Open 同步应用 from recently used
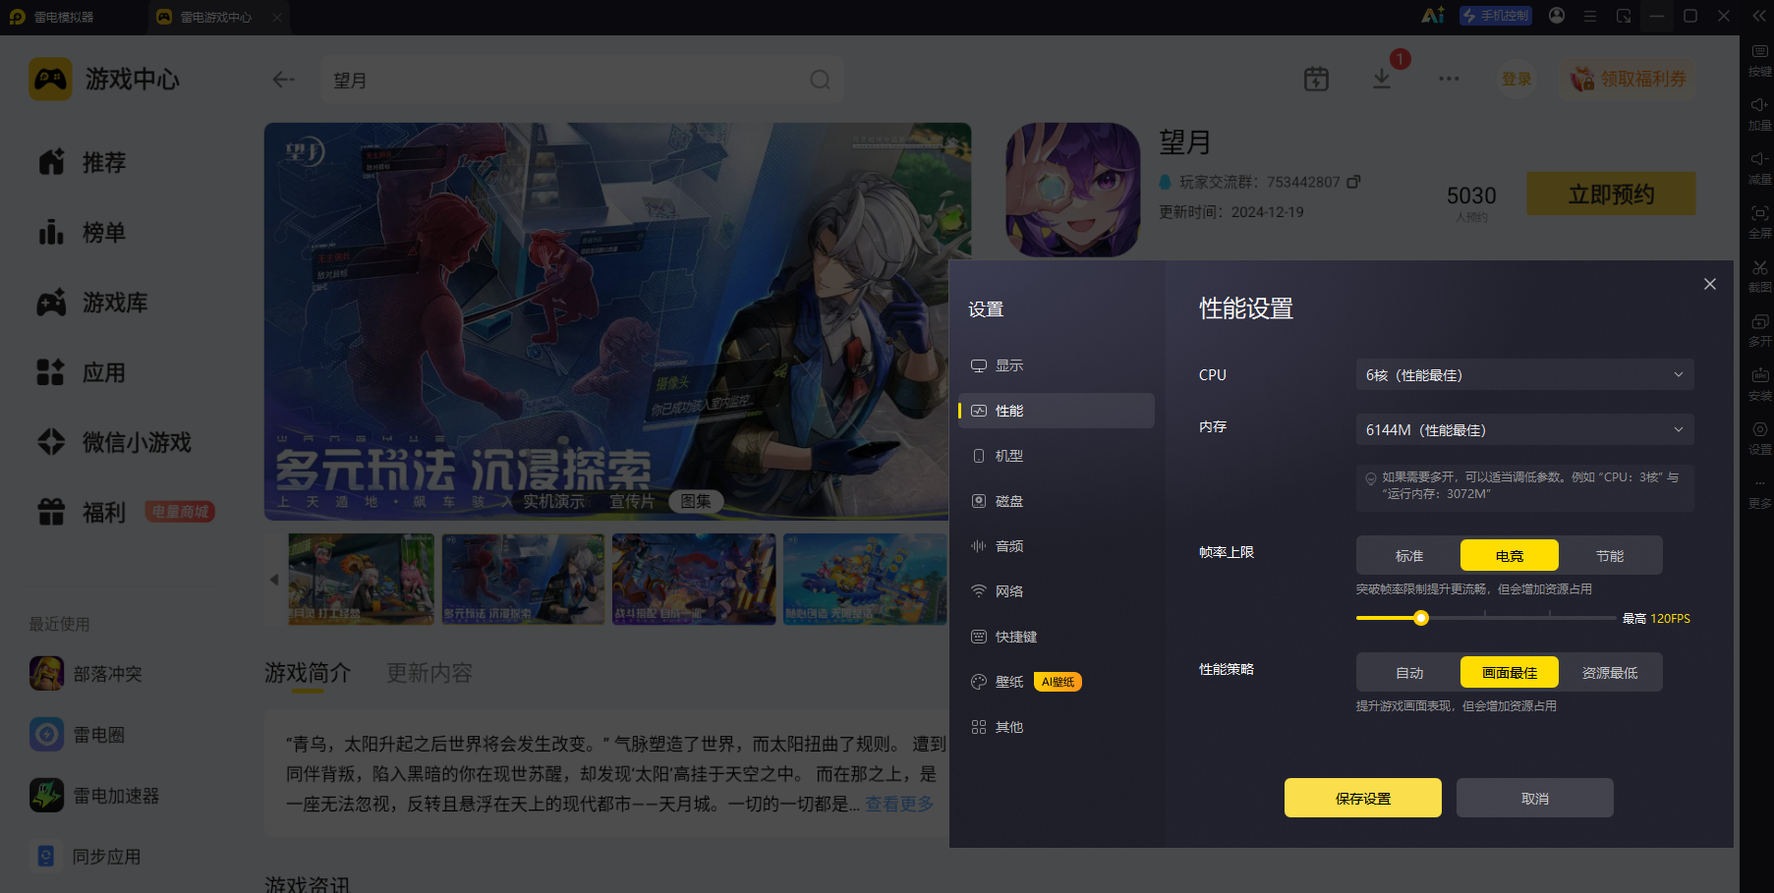 86,857
